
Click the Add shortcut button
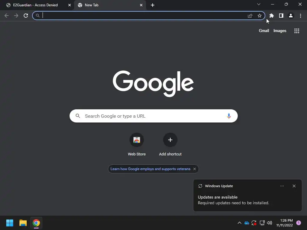click(170, 144)
